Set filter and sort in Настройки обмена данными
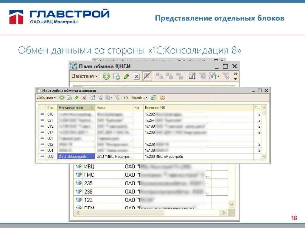This screenshot has height=228, width=305. click(93, 97)
